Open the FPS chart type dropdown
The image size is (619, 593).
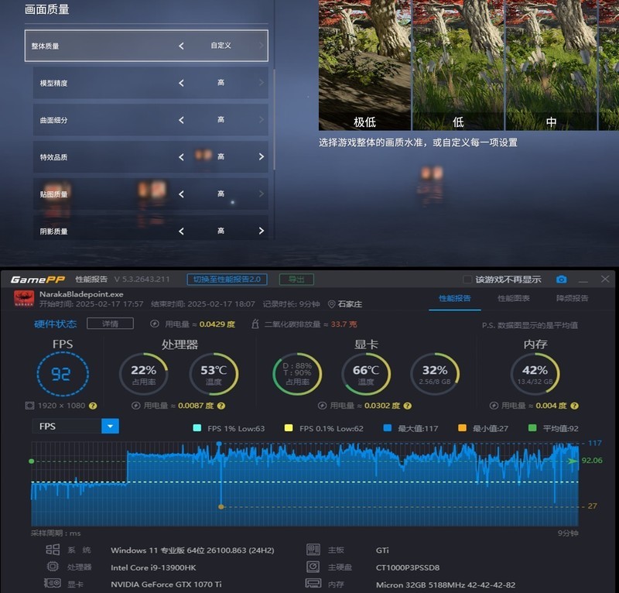coord(110,427)
